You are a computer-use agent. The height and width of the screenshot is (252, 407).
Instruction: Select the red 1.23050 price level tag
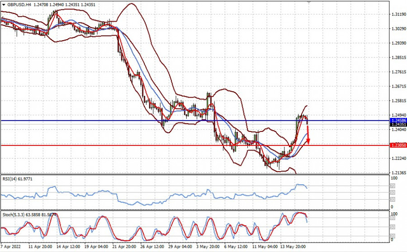(x=398, y=145)
